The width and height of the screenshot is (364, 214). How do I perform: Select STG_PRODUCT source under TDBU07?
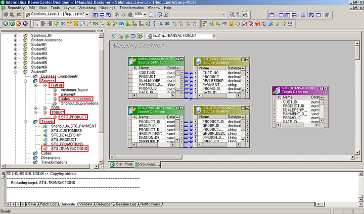pos(73,117)
